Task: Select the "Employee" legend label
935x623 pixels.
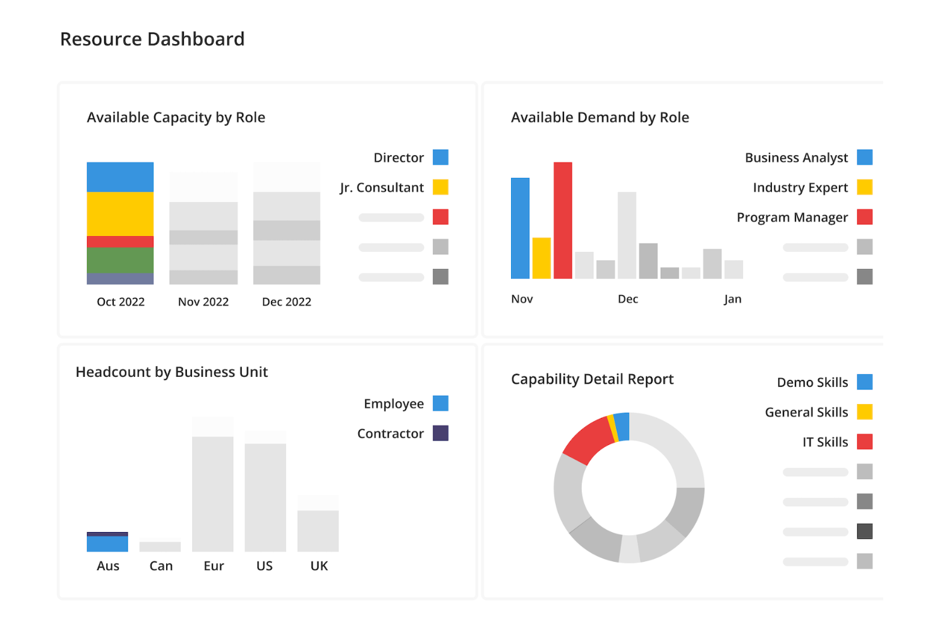Action: point(394,404)
